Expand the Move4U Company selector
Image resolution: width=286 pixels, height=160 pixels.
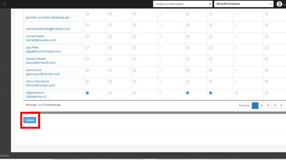pos(244,4)
